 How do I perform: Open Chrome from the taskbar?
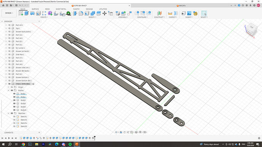(x=23, y=144)
